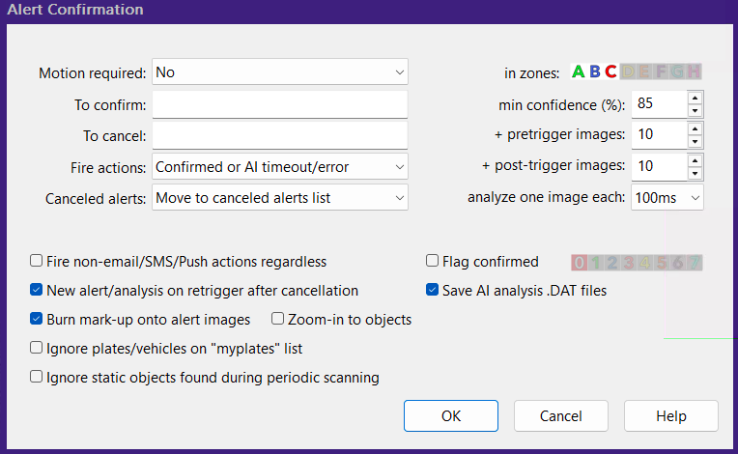Viewport: 738px width, 454px height.
Task: Enable zone D in zones selector
Action: point(628,71)
